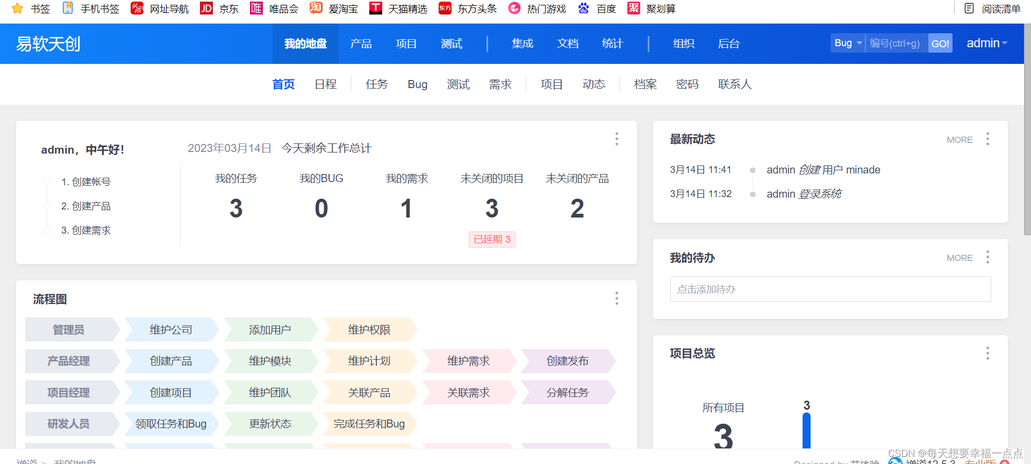Viewport: 1031px width, 464px height.
Task: Open the 流程图 panel three-dot menu
Action: coord(617,299)
